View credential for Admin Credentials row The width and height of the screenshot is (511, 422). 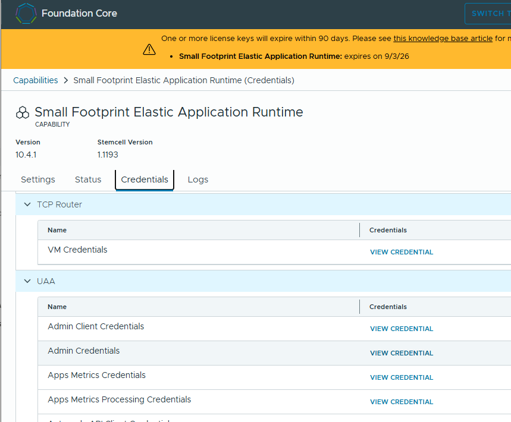tap(402, 353)
